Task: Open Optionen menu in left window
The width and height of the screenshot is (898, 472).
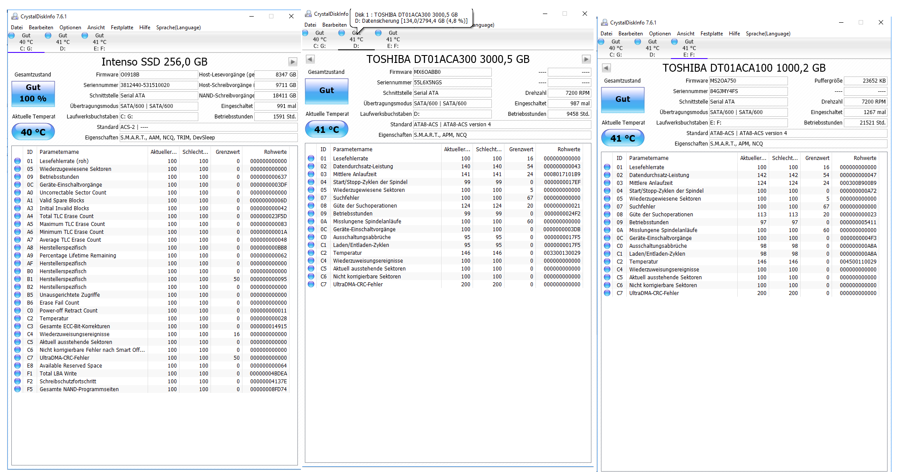Action: pyautogui.click(x=70, y=28)
